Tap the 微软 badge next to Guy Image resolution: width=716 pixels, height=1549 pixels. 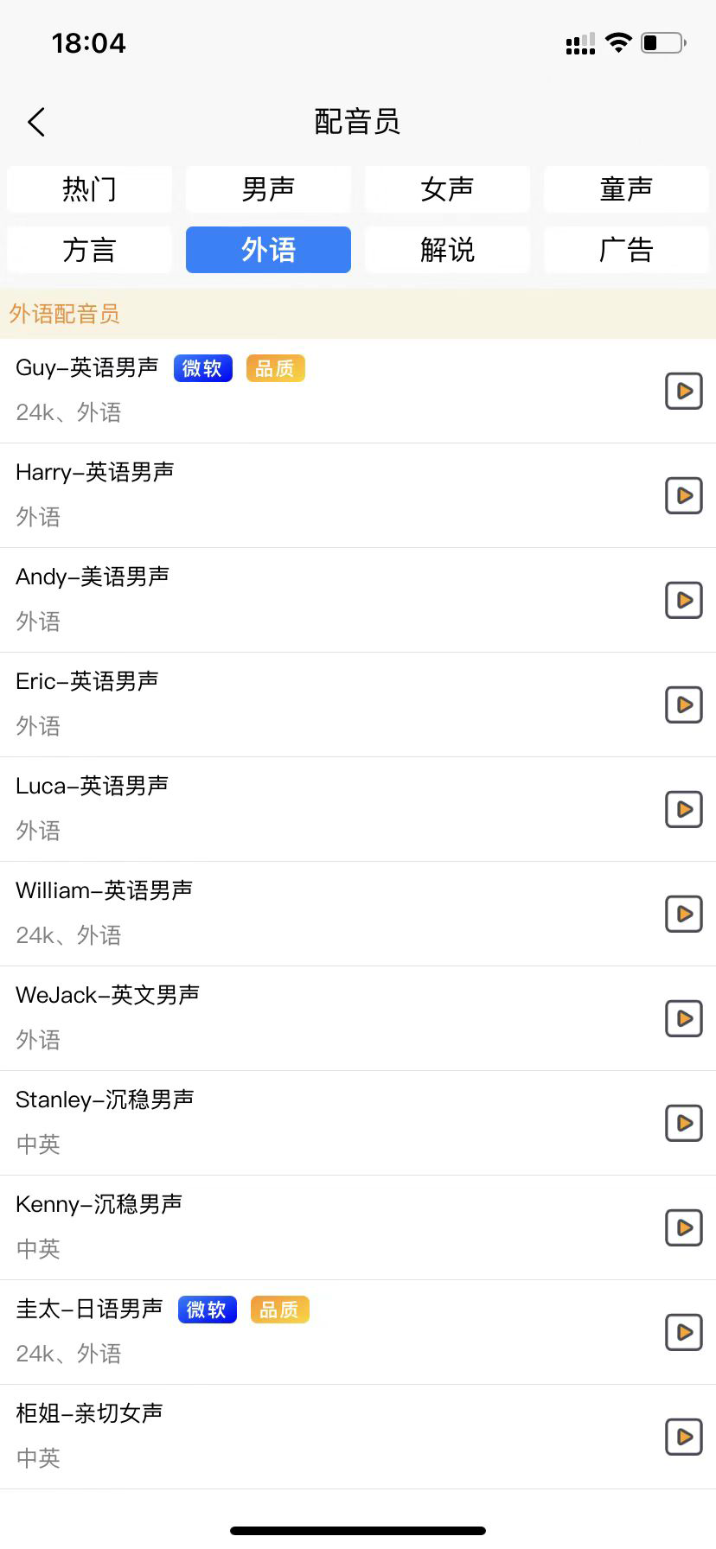(203, 368)
